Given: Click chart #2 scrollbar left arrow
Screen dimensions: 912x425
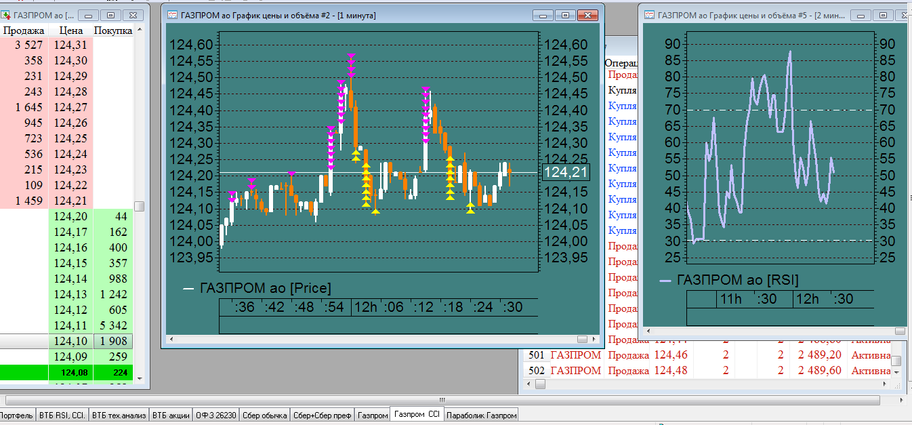Looking at the screenshot, I should 171,339.
